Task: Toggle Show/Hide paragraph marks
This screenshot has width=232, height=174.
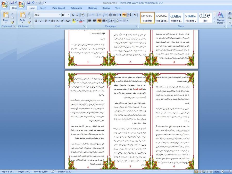Action: tap(135, 15)
